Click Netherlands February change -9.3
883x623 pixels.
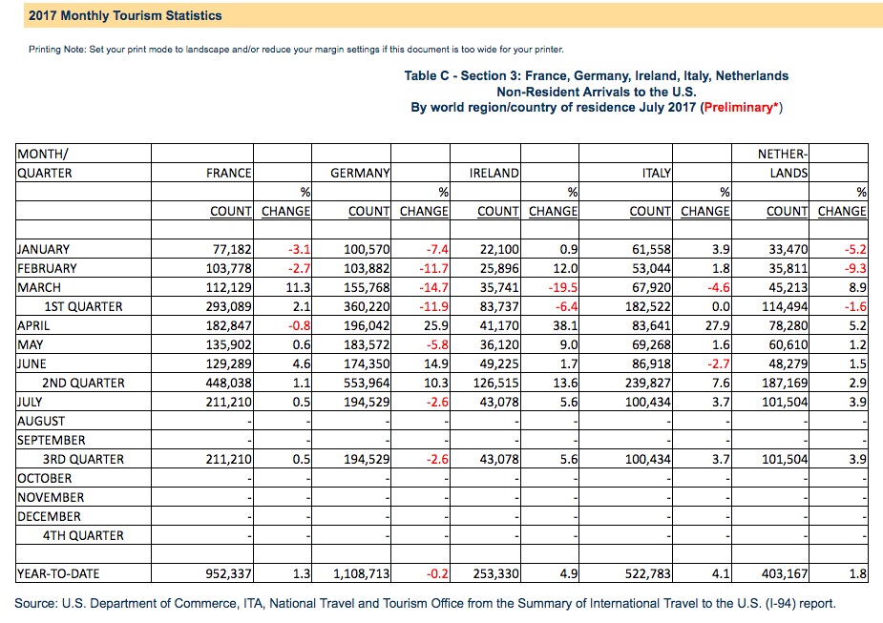855,268
